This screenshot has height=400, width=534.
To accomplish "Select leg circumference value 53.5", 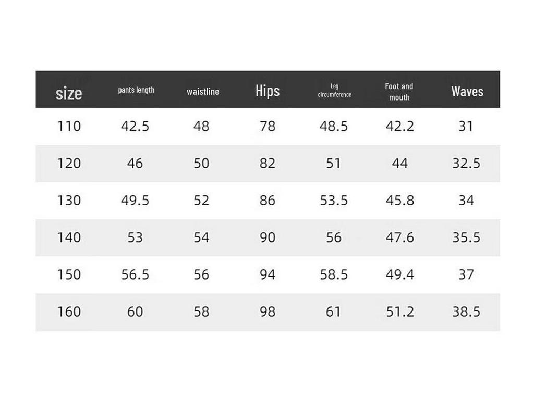I will click(334, 201).
